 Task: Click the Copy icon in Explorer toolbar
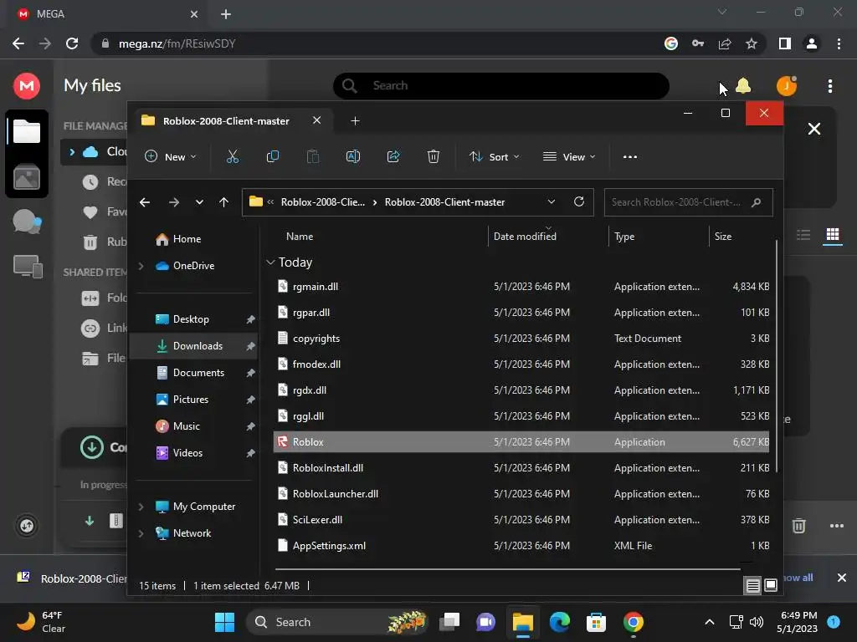[272, 156]
